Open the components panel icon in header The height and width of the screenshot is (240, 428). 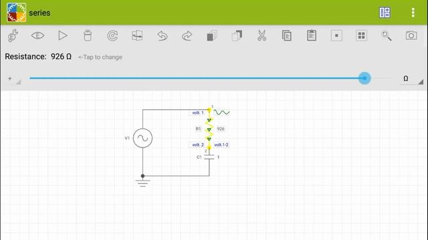pyautogui.click(x=385, y=13)
